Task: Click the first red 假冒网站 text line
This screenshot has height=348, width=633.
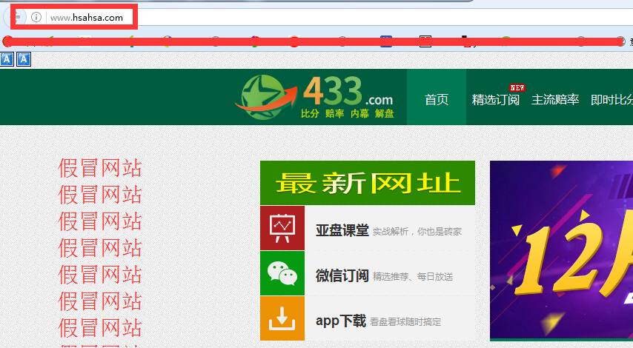Action: 100,168
